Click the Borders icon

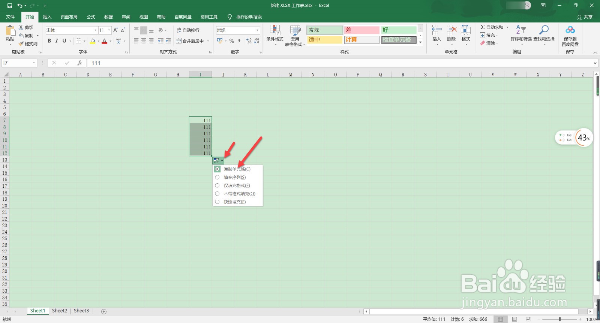click(78, 41)
